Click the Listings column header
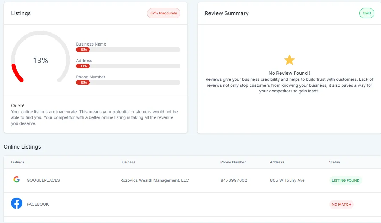Screen dimensions: 381x223 tap(17, 162)
